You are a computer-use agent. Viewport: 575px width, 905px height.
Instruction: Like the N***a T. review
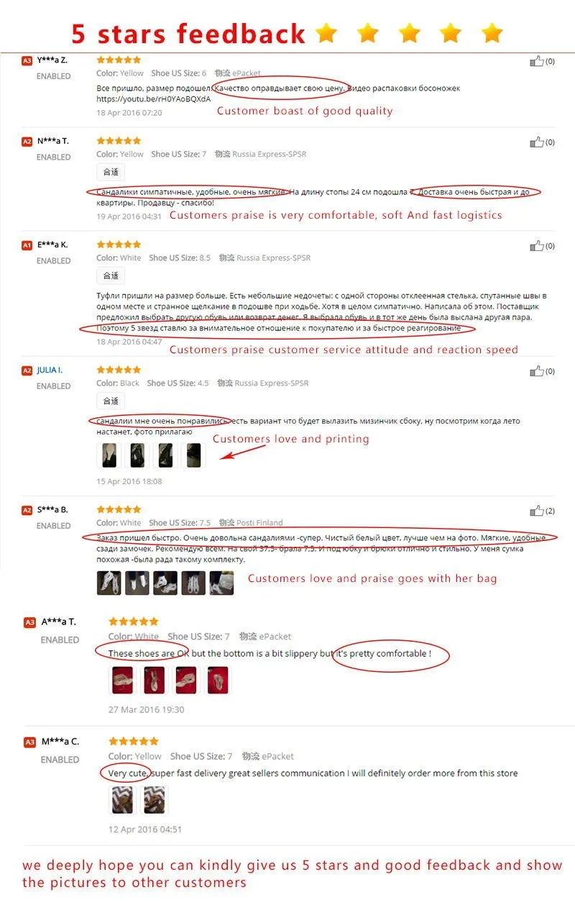coord(536,142)
